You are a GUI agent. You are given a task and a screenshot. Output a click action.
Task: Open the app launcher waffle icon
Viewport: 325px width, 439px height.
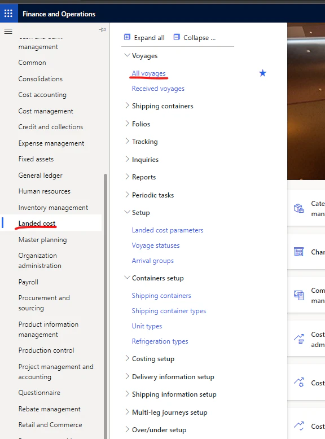click(x=8, y=13)
